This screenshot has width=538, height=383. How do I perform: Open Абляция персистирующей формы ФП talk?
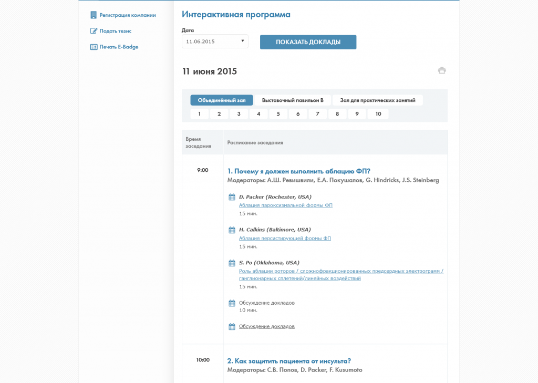coord(285,238)
